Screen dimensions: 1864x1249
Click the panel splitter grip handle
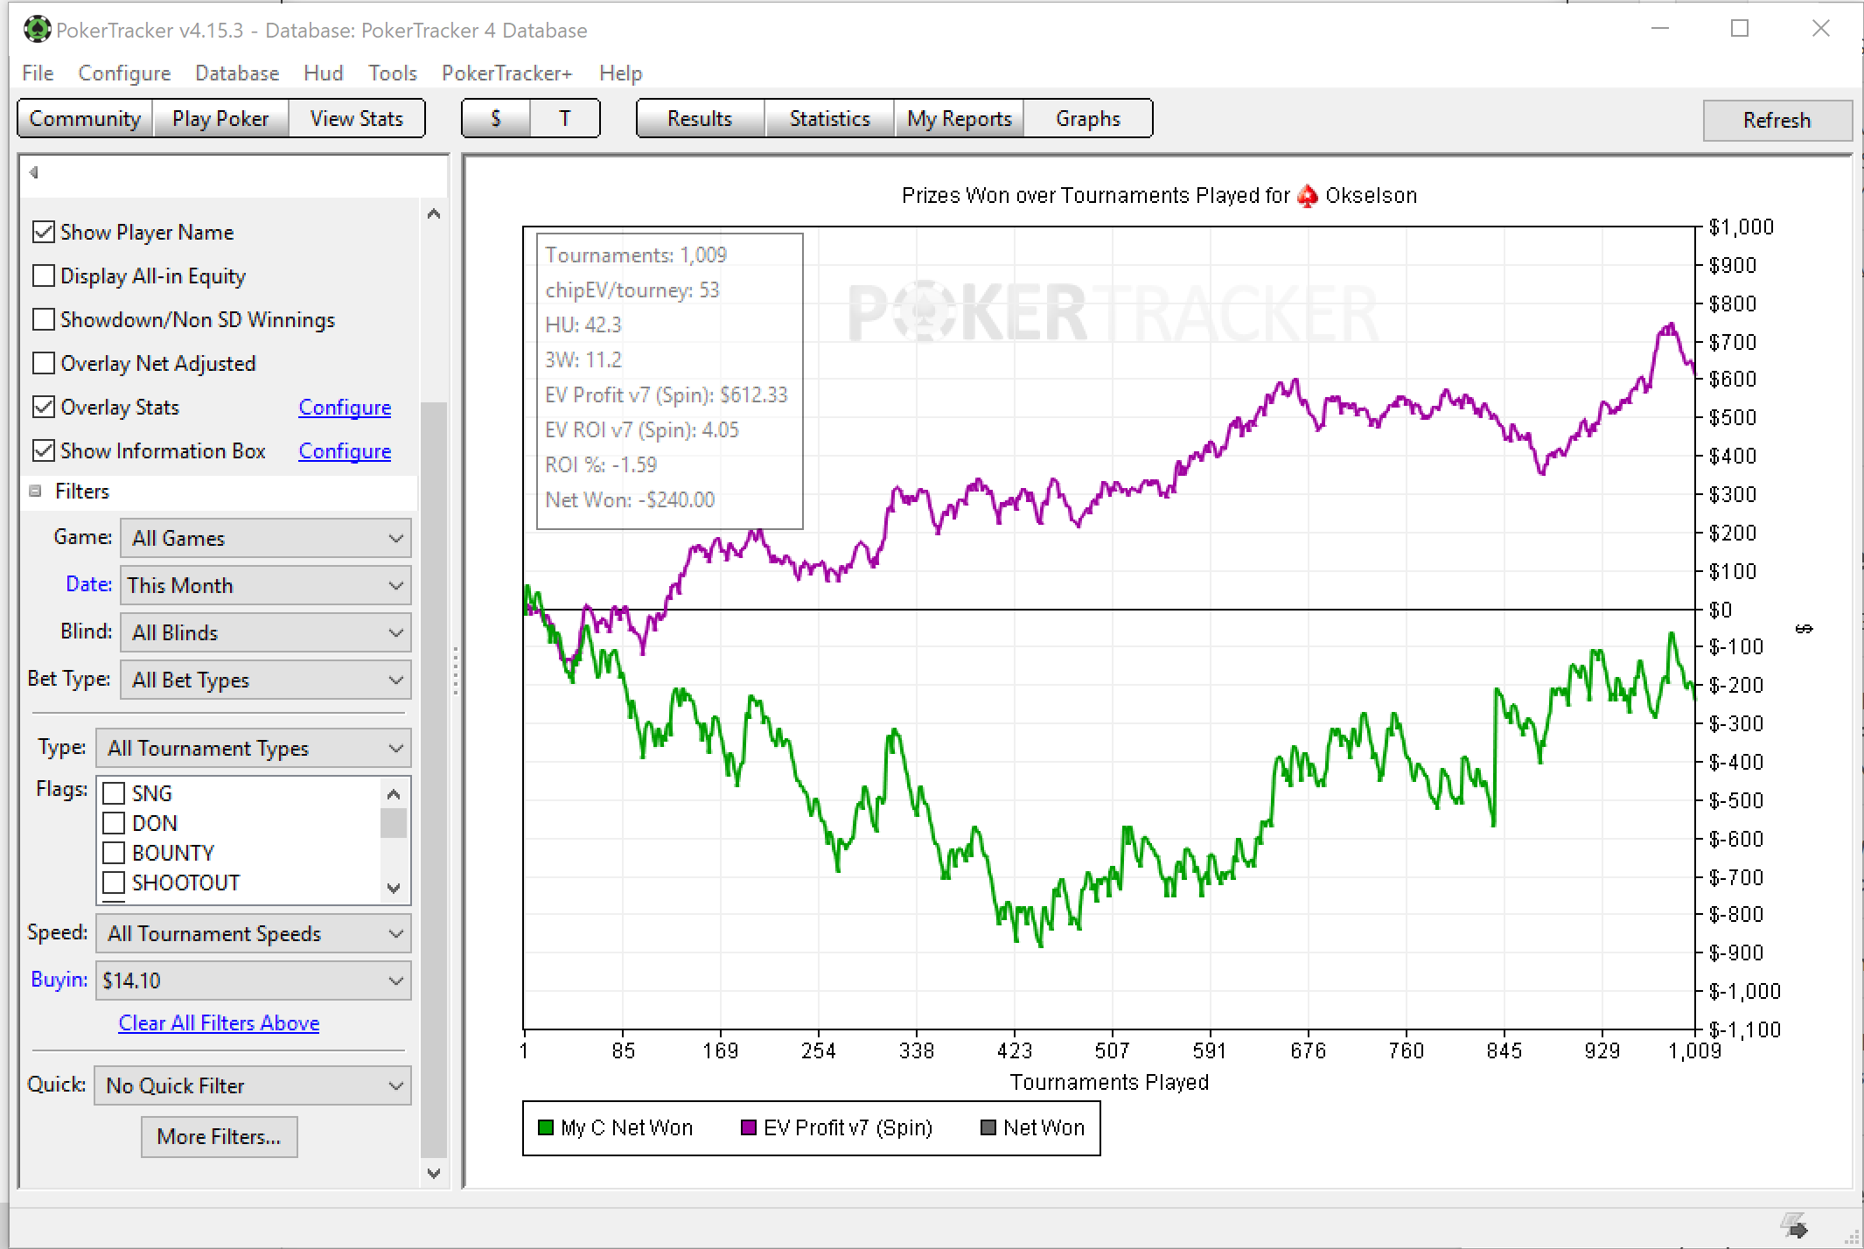coord(456,671)
